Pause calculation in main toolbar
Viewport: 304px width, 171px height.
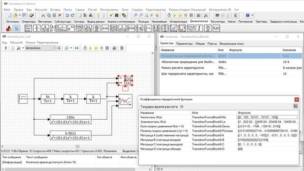186,15
